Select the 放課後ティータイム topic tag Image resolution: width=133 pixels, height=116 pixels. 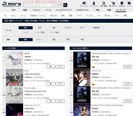click(x=38, y=16)
